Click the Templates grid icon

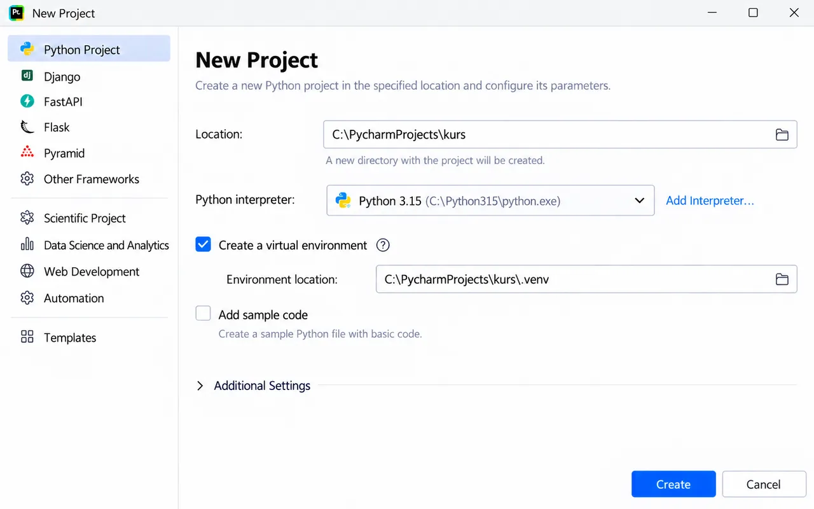point(27,337)
